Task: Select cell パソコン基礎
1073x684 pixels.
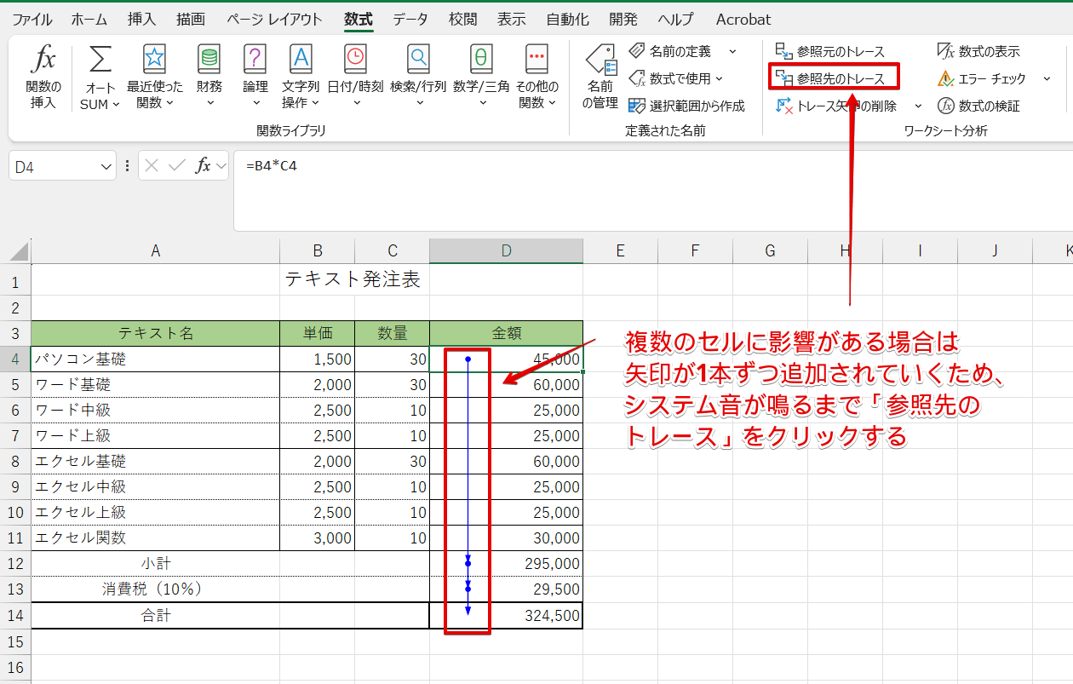Action: (x=156, y=359)
